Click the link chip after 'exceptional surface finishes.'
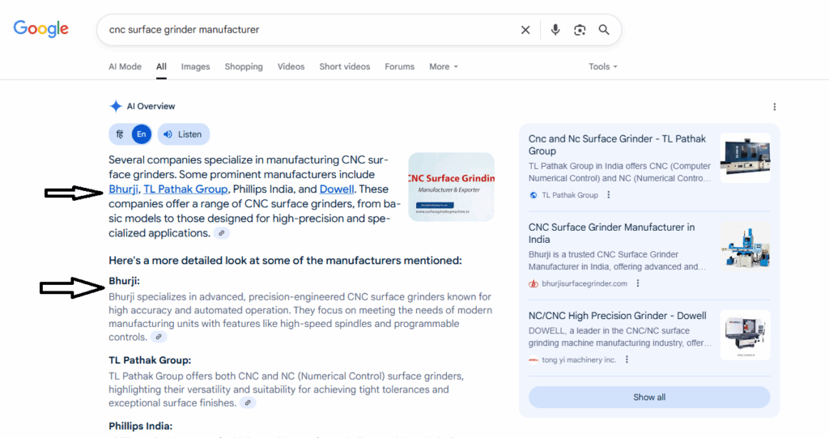The height and width of the screenshot is (438, 829). [248, 403]
